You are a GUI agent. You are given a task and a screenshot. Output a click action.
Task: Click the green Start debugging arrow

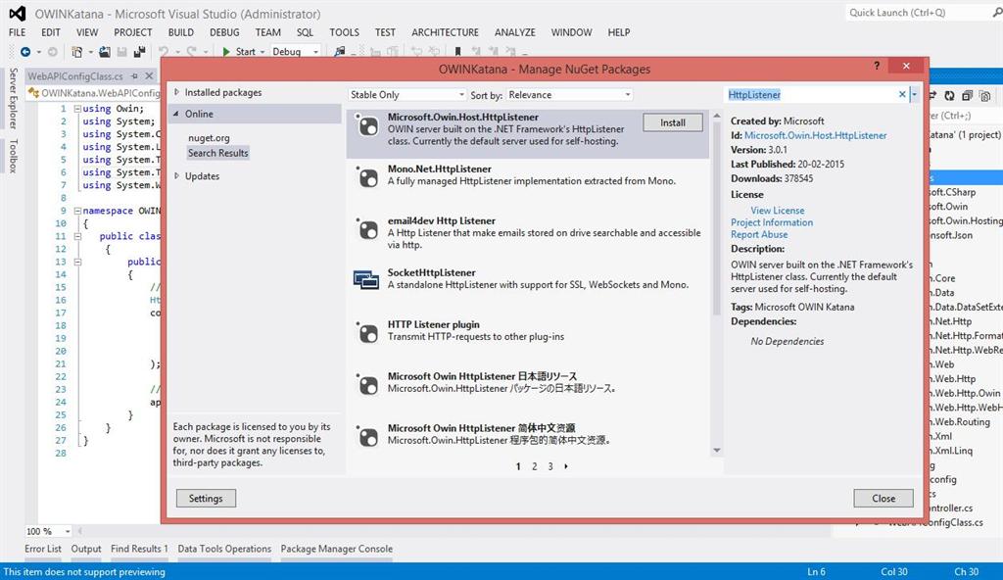pyautogui.click(x=226, y=52)
